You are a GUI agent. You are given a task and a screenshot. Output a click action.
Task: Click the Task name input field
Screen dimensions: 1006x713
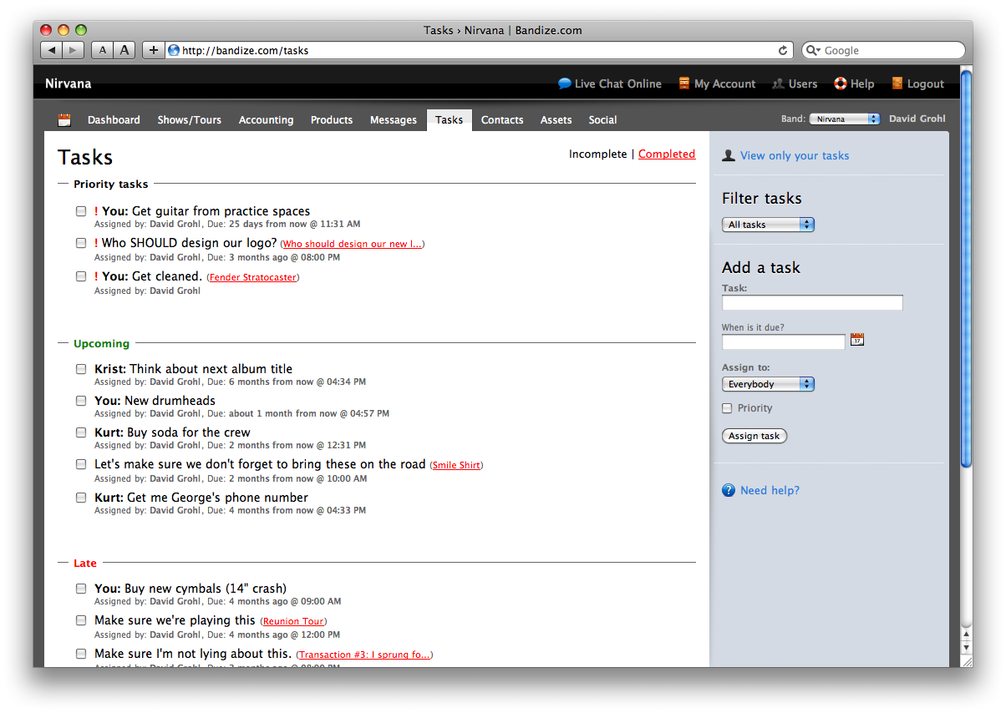coord(812,303)
